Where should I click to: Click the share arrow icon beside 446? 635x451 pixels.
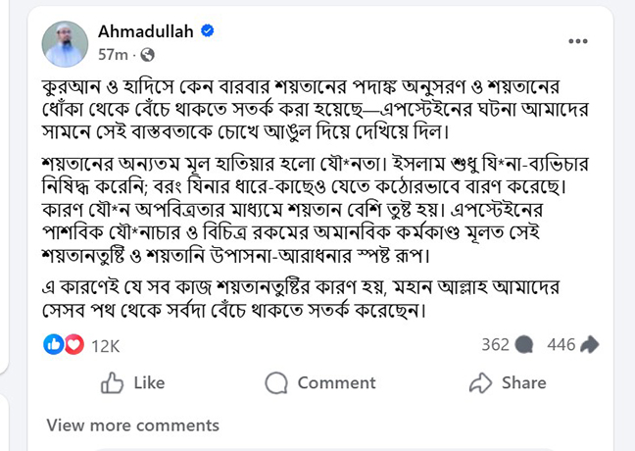[x=589, y=344]
